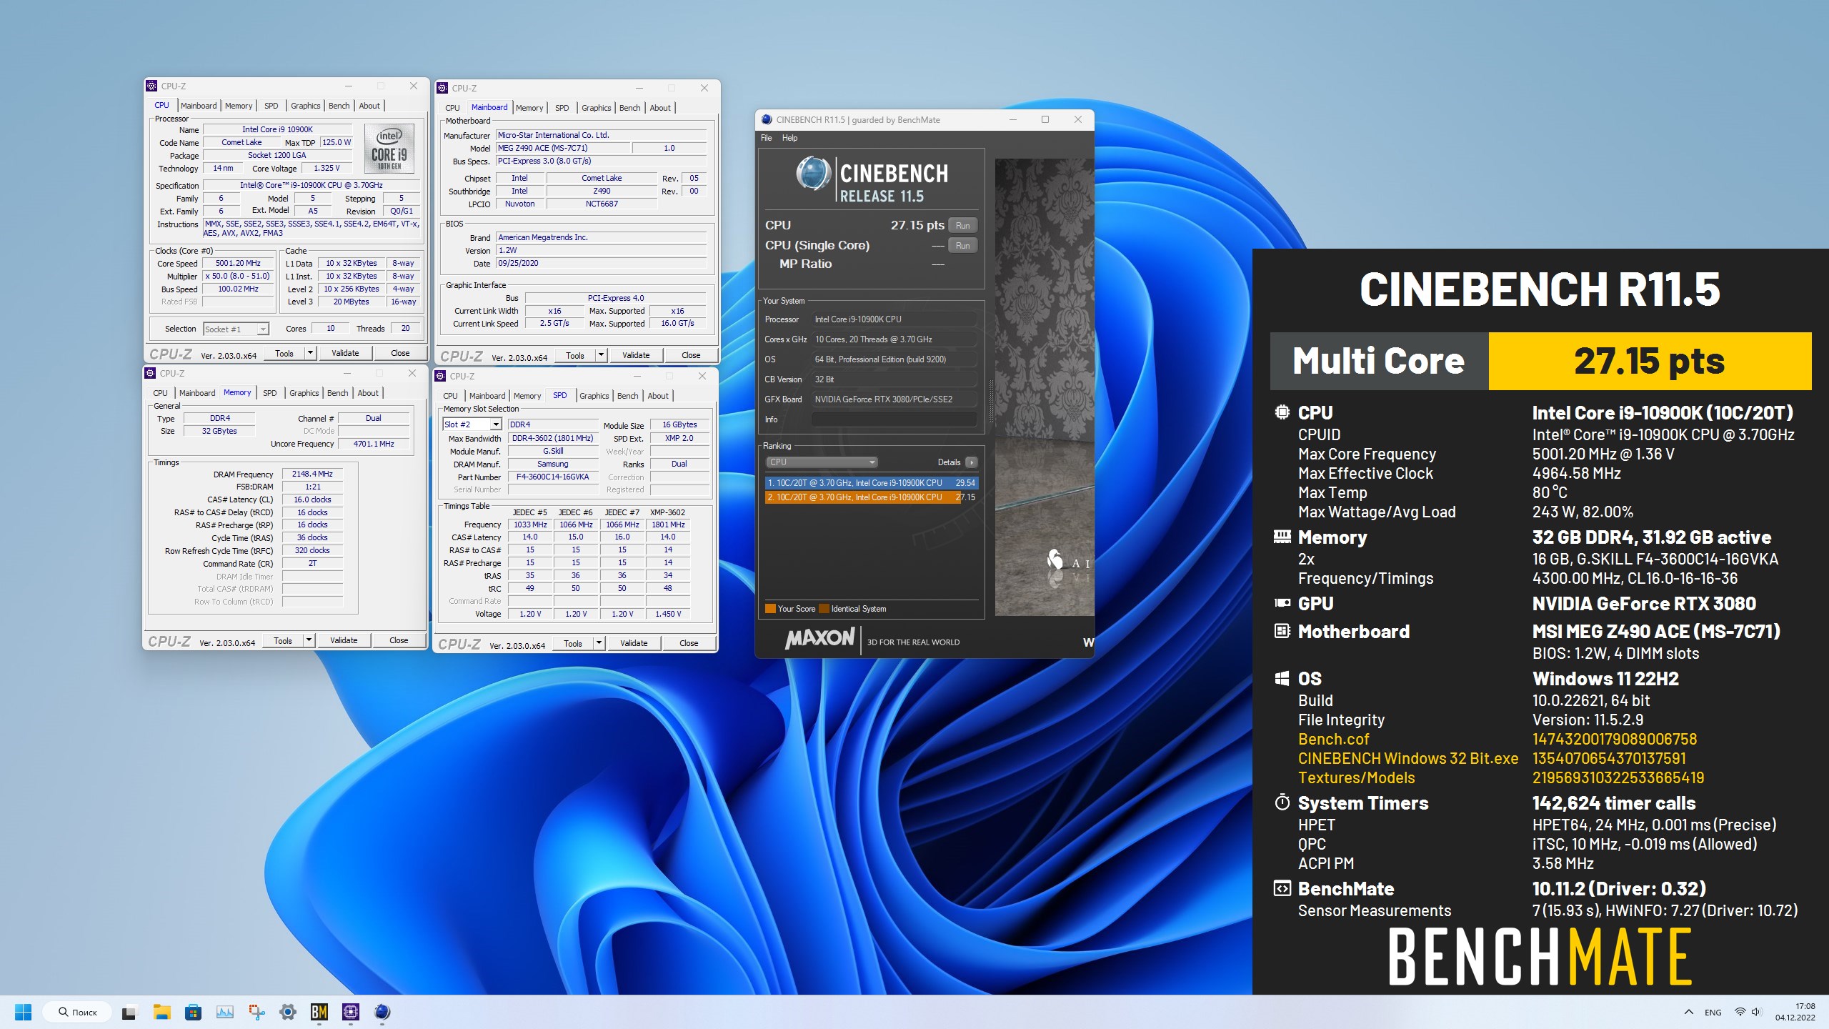
Task: Click the Uncore Frequency 4701.1 MHz value
Action: (374, 444)
